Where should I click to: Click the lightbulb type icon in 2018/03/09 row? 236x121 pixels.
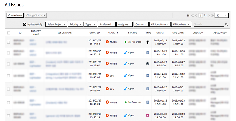(x=148, y=42)
